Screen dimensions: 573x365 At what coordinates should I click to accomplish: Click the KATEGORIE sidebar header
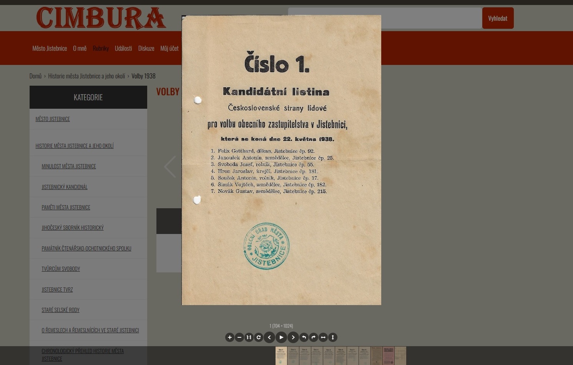(88, 97)
